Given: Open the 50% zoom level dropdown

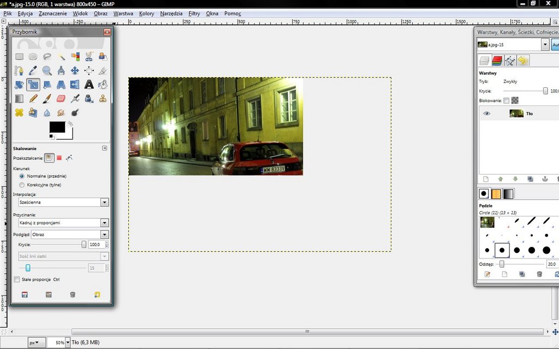Looking at the screenshot, I should coord(67,342).
